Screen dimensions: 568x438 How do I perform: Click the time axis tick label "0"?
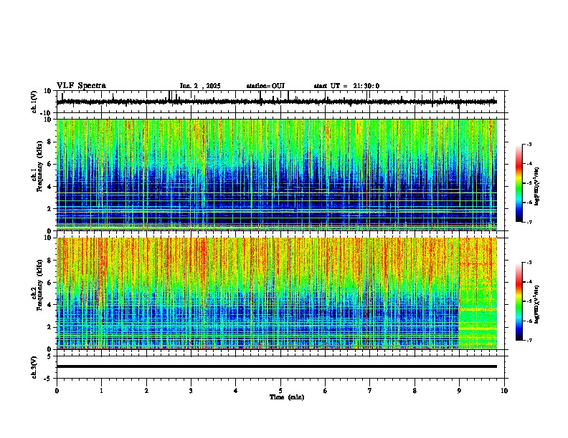pyautogui.click(x=57, y=391)
